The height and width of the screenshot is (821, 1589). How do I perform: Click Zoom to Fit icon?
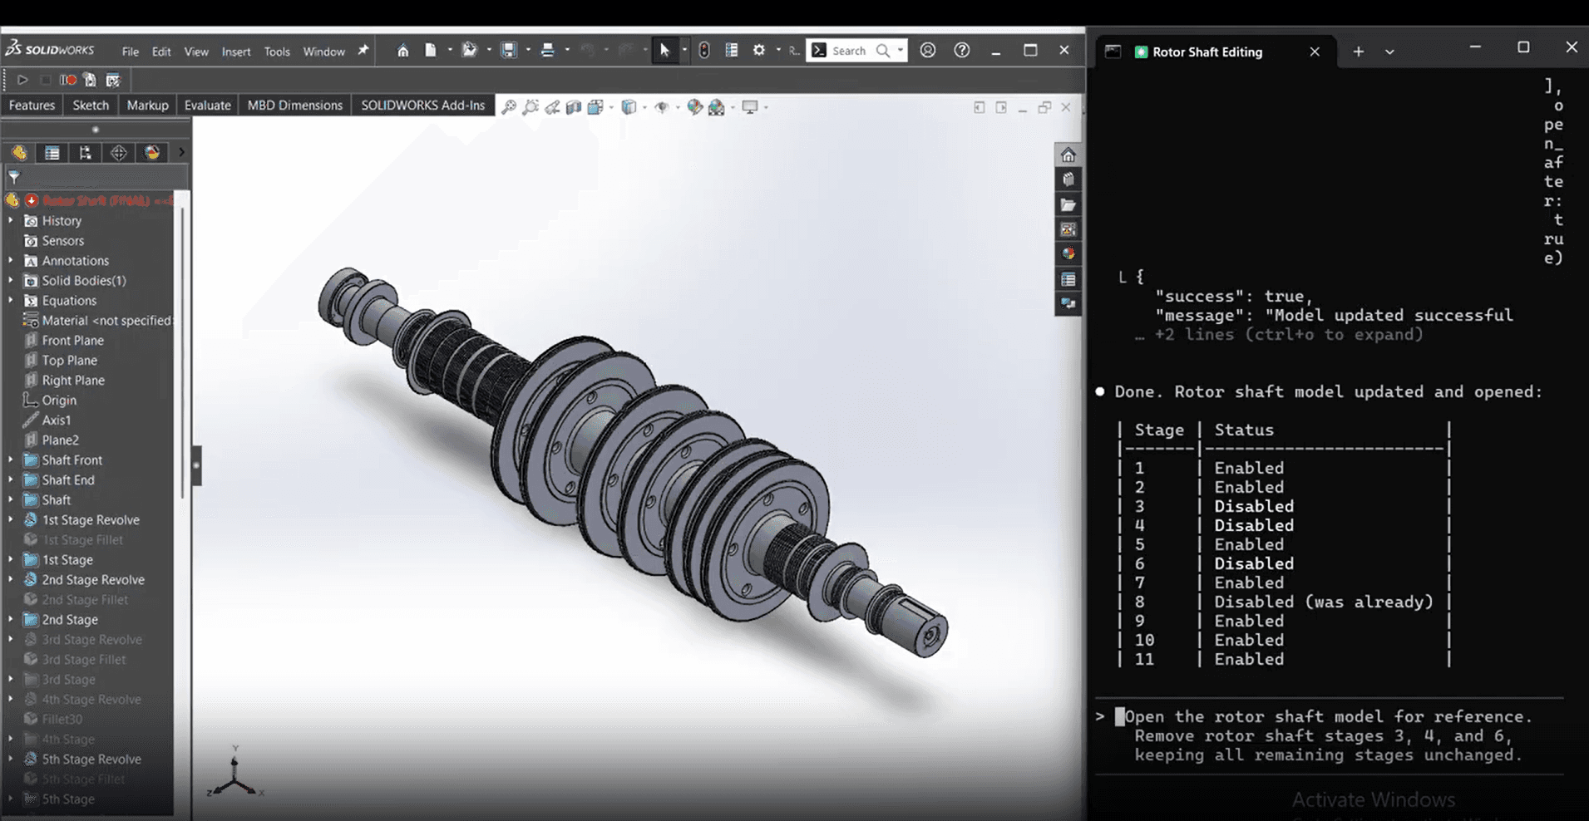click(509, 107)
